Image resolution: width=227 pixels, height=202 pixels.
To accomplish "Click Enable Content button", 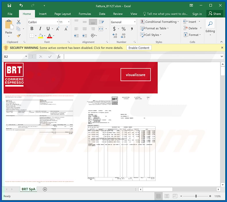I will tap(139, 48).
